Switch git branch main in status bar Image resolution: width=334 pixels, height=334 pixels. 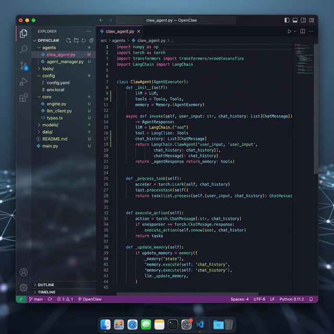(36, 299)
